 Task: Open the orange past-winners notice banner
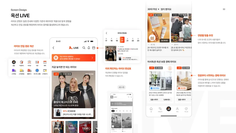(x=74, y=58)
